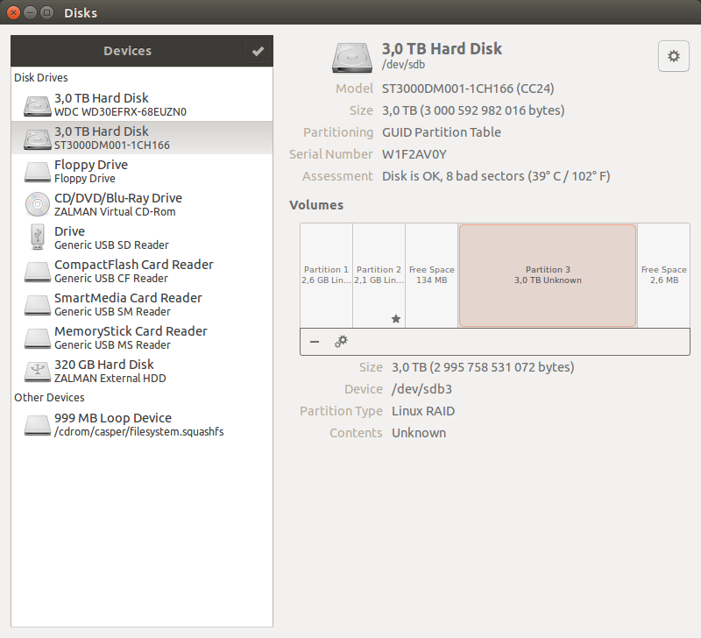Select the CompactFlash Card Reader entry

(x=133, y=272)
